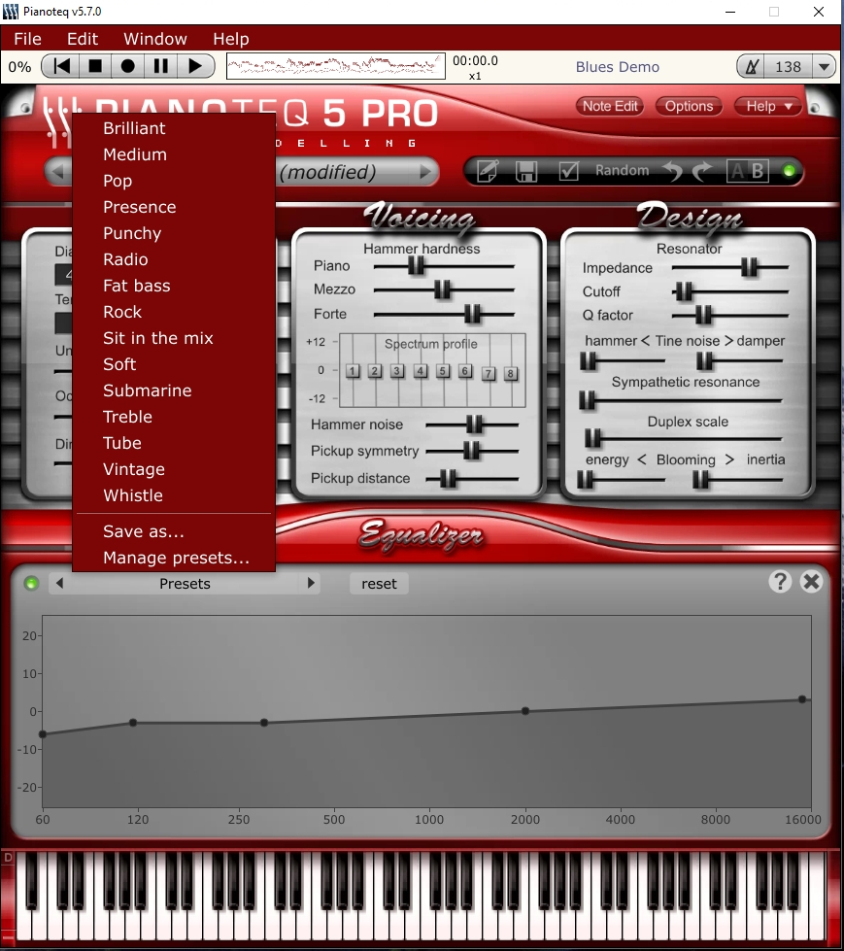Viewport: 844px width, 951px height.
Task: Pick the Punchy EQ preset
Action: tap(174, 233)
